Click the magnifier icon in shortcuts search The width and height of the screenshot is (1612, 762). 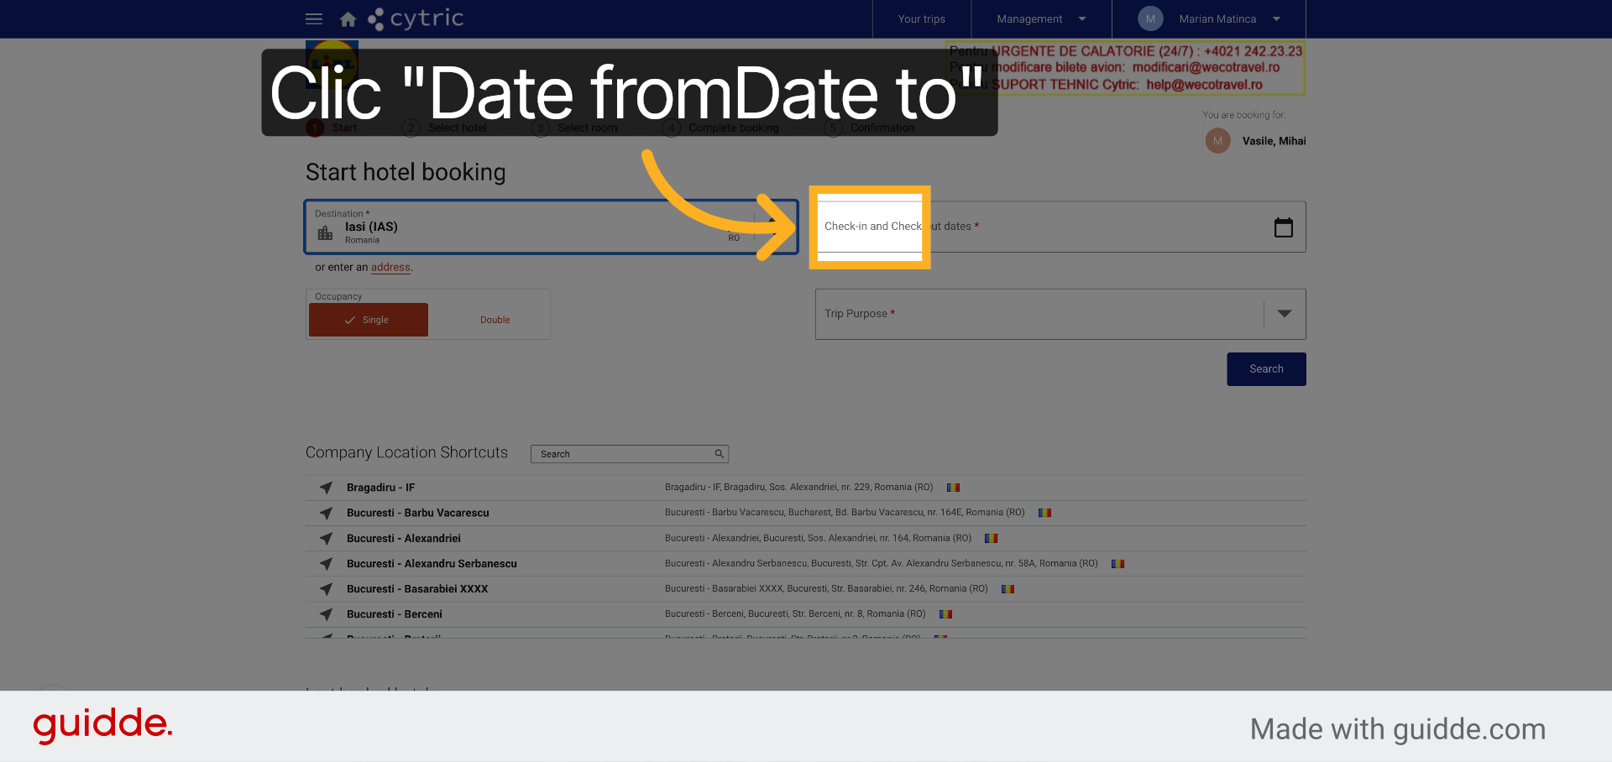pos(719,454)
